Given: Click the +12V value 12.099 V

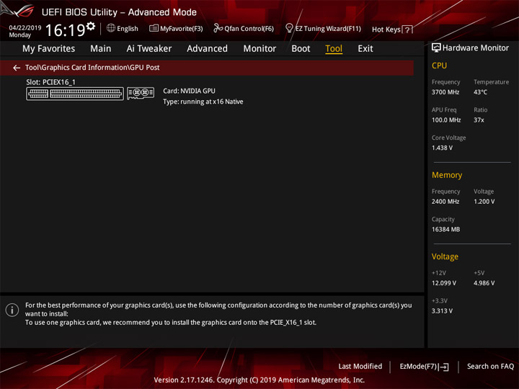Looking at the screenshot, I should pos(444,283).
